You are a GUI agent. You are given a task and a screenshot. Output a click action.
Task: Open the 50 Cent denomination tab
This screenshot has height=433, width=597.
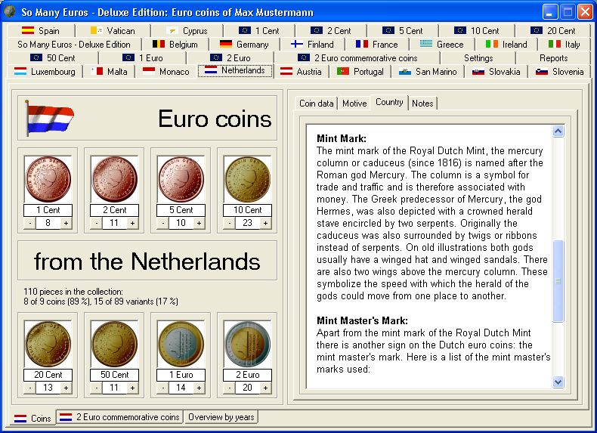pyautogui.click(x=53, y=58)
